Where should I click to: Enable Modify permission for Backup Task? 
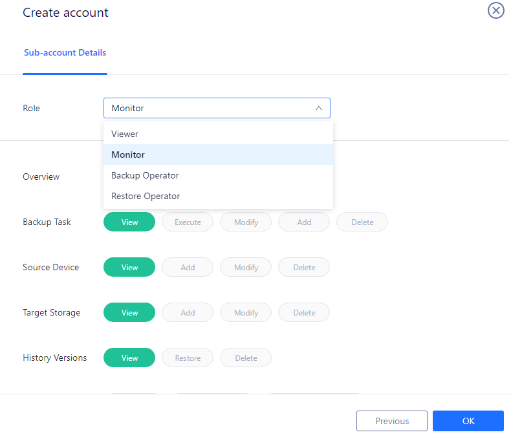[x=246, y=222]
